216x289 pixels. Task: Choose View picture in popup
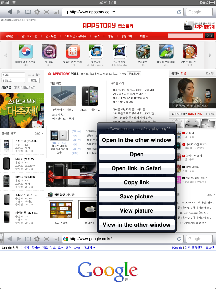click(x=136, y=211)
